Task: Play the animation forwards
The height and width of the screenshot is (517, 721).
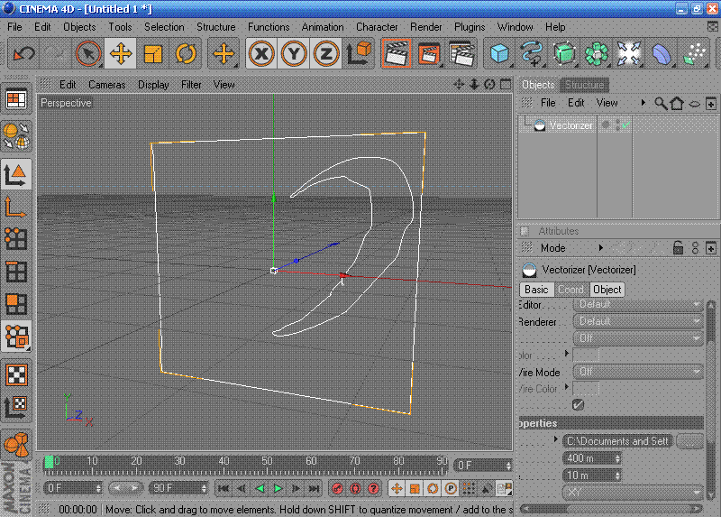Action: coord(278,488)
